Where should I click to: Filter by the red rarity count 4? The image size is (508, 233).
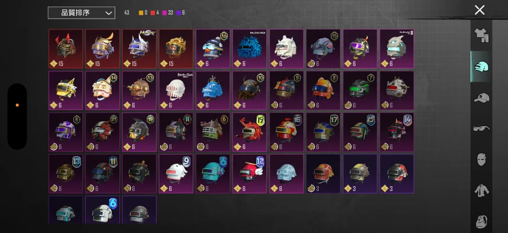(x=155, y=12)
